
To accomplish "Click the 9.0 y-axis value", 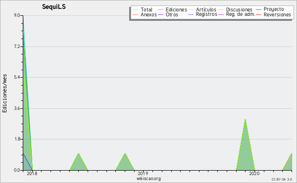I will click(17, 15).
